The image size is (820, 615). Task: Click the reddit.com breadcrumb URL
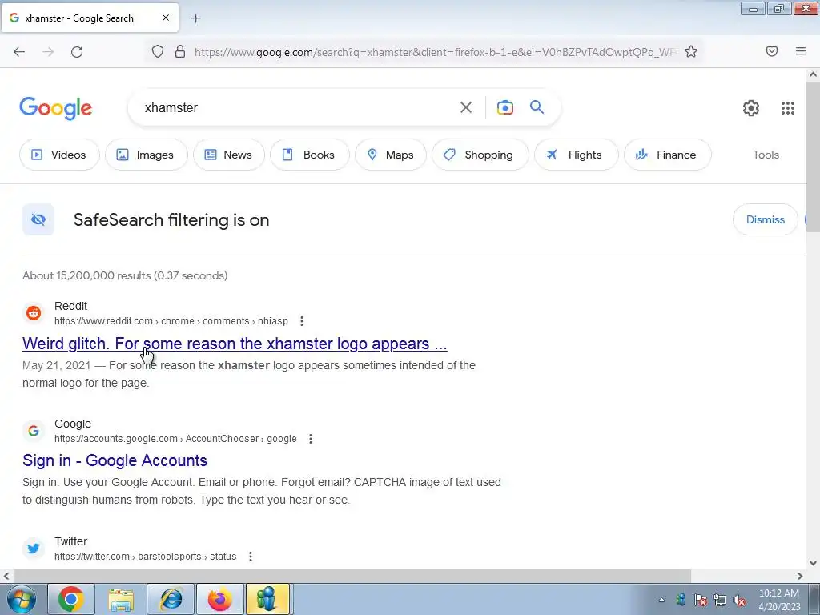click(x=171, y=320)
